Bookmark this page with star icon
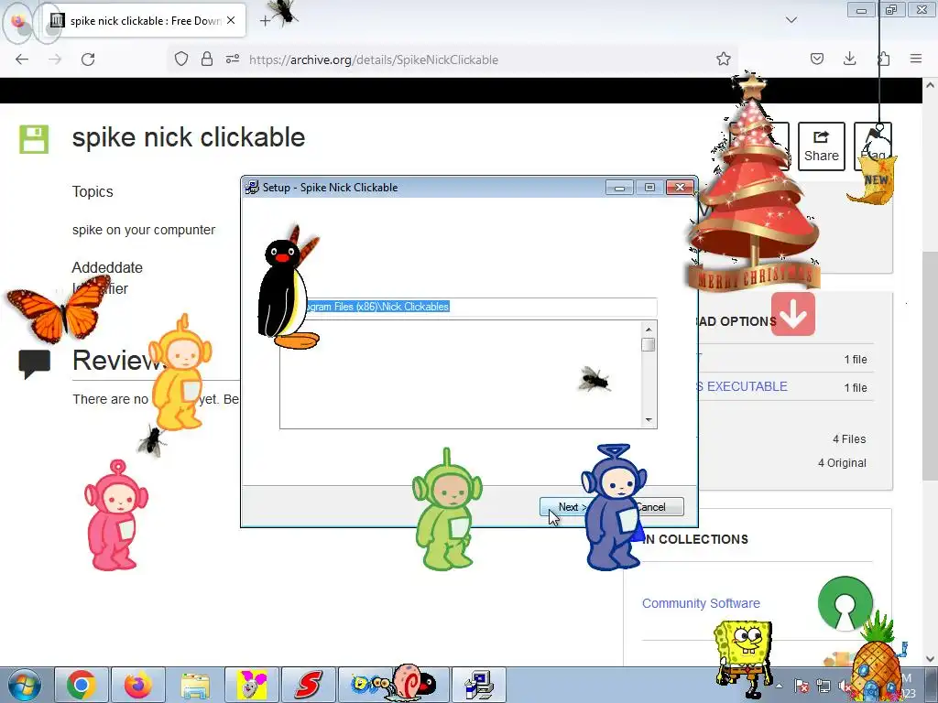The height and width of the screenshot is (703, 938). click(724, 59)
